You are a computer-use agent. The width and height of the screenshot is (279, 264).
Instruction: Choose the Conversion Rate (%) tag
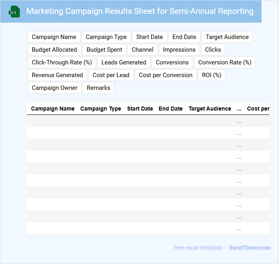(225, 62)
